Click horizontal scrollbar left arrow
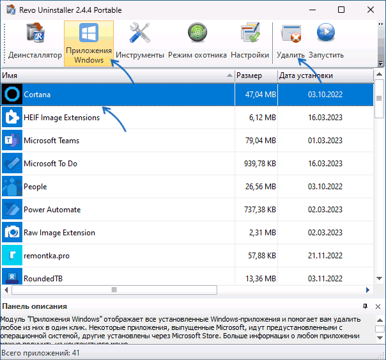Viewport: 386px width, 360px height. 6,290
